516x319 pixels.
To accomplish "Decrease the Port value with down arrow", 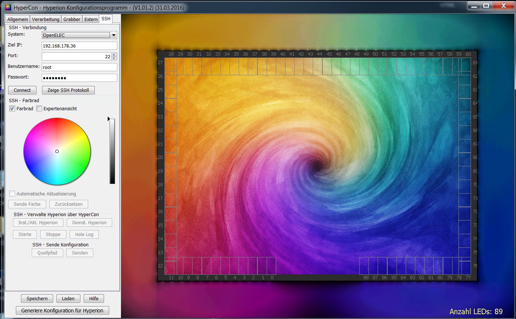I will coord(114,58).
